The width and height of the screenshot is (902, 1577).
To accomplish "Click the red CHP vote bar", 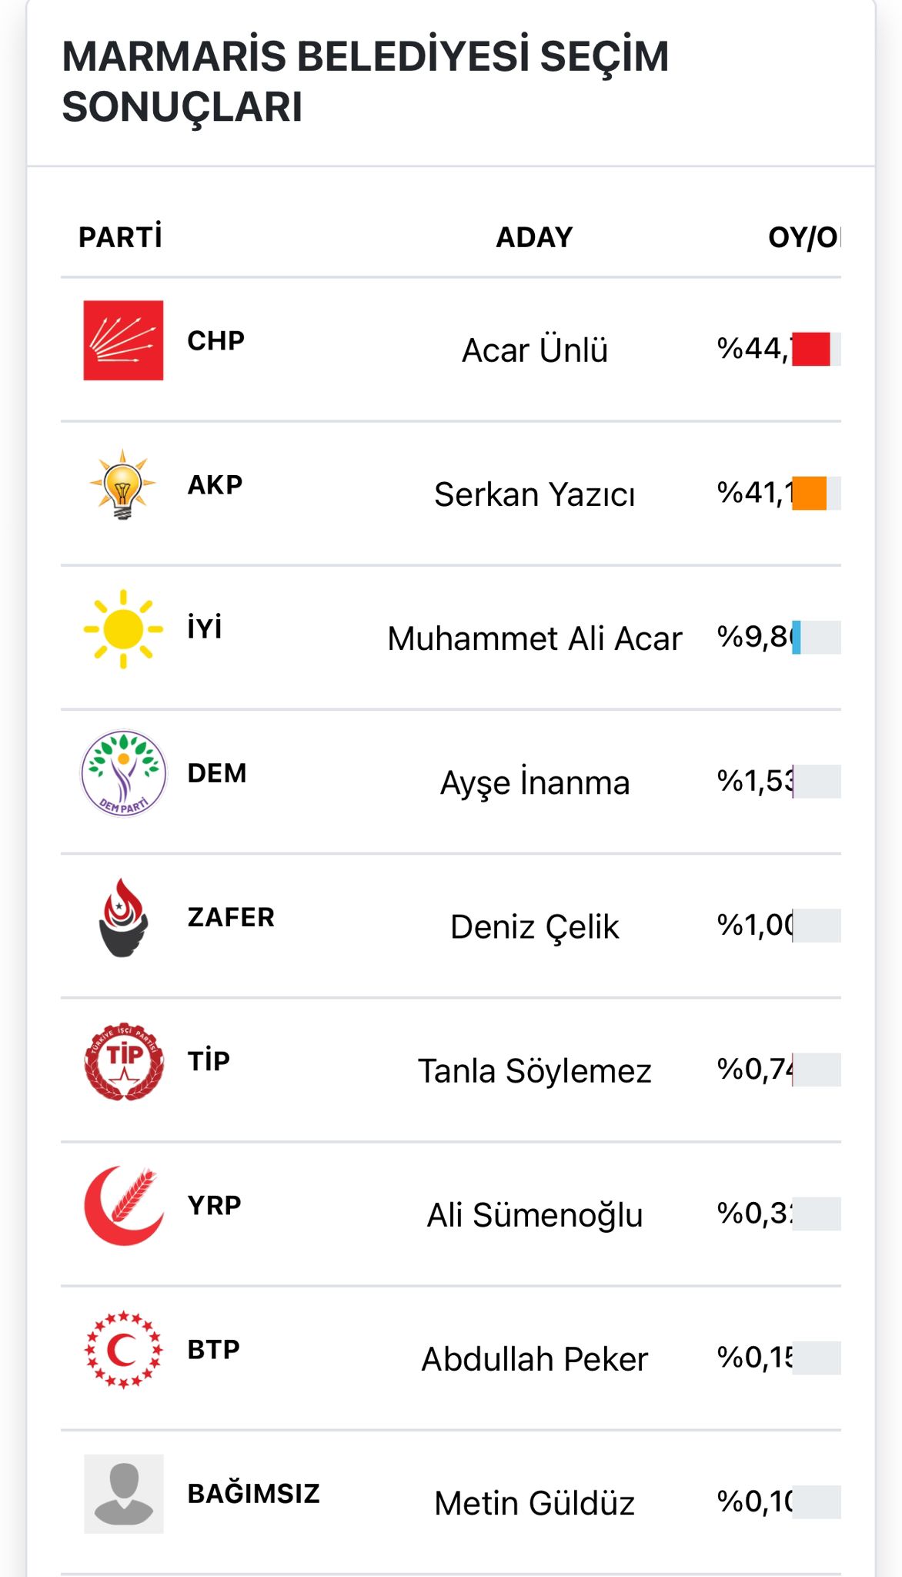I will pyautogui.click(x=811, y=349).
